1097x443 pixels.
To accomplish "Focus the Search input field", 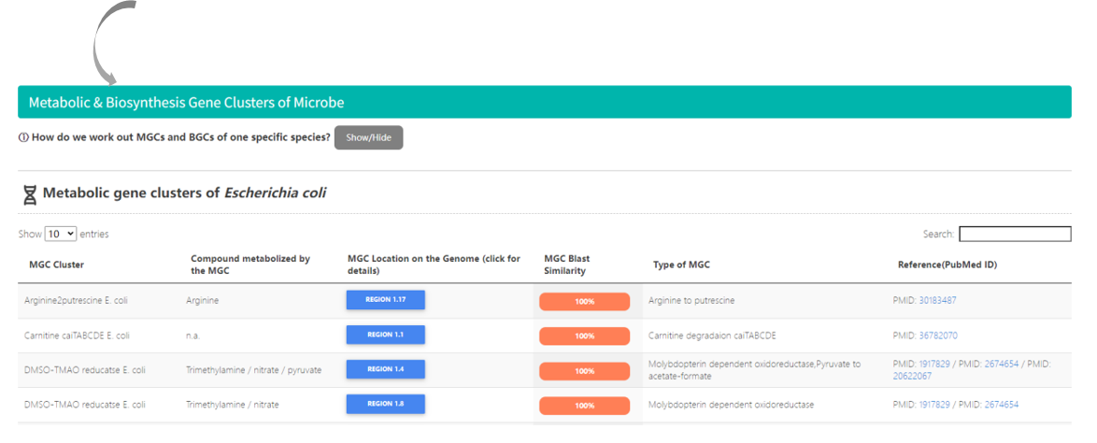I will pyautogui.click(x=1014, y=234).
